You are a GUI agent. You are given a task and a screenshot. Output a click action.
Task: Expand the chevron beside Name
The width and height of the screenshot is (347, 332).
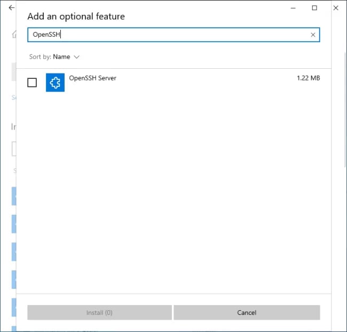[76, 57]
